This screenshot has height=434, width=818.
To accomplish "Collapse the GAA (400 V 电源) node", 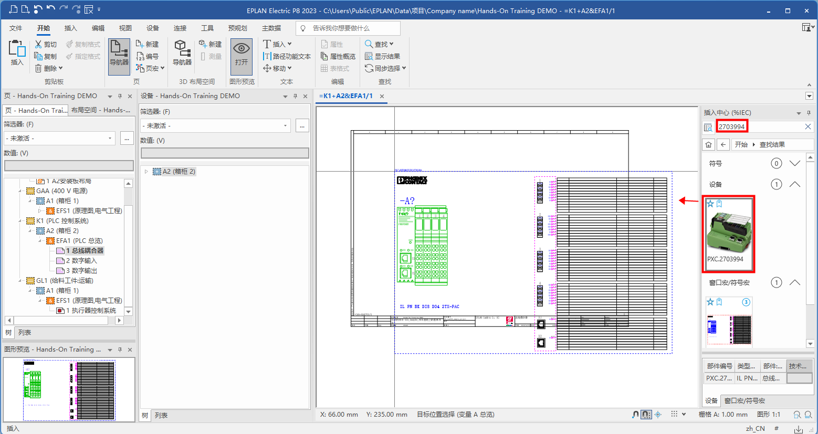I will (20, 191).
